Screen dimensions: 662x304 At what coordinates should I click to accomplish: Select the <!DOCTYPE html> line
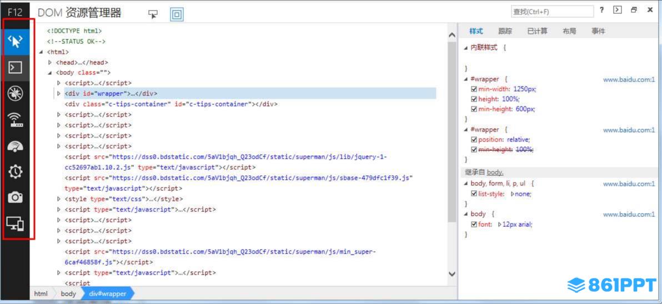pos(74,31)
